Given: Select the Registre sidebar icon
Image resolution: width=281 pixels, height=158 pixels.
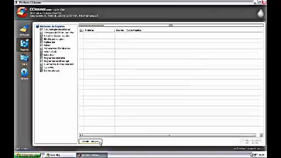Looking at the screenshot, I should pyautogui.click(x=24, y=45).
